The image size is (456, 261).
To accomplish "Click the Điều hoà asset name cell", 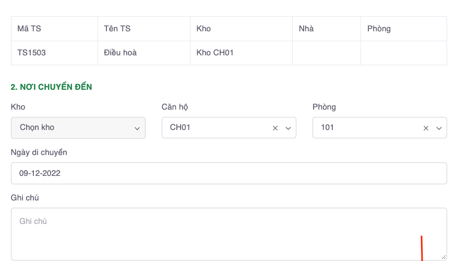I will pyautogui.click(x=143, y=53).
